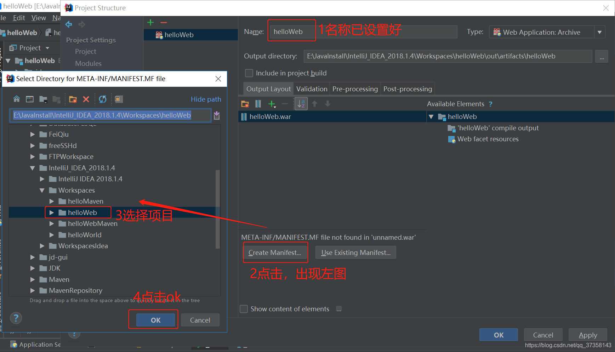This screenshot has width=615, height=352.
Task: Open Edit menu in main window
Action: pyautogui.click(x=19, y=18)
